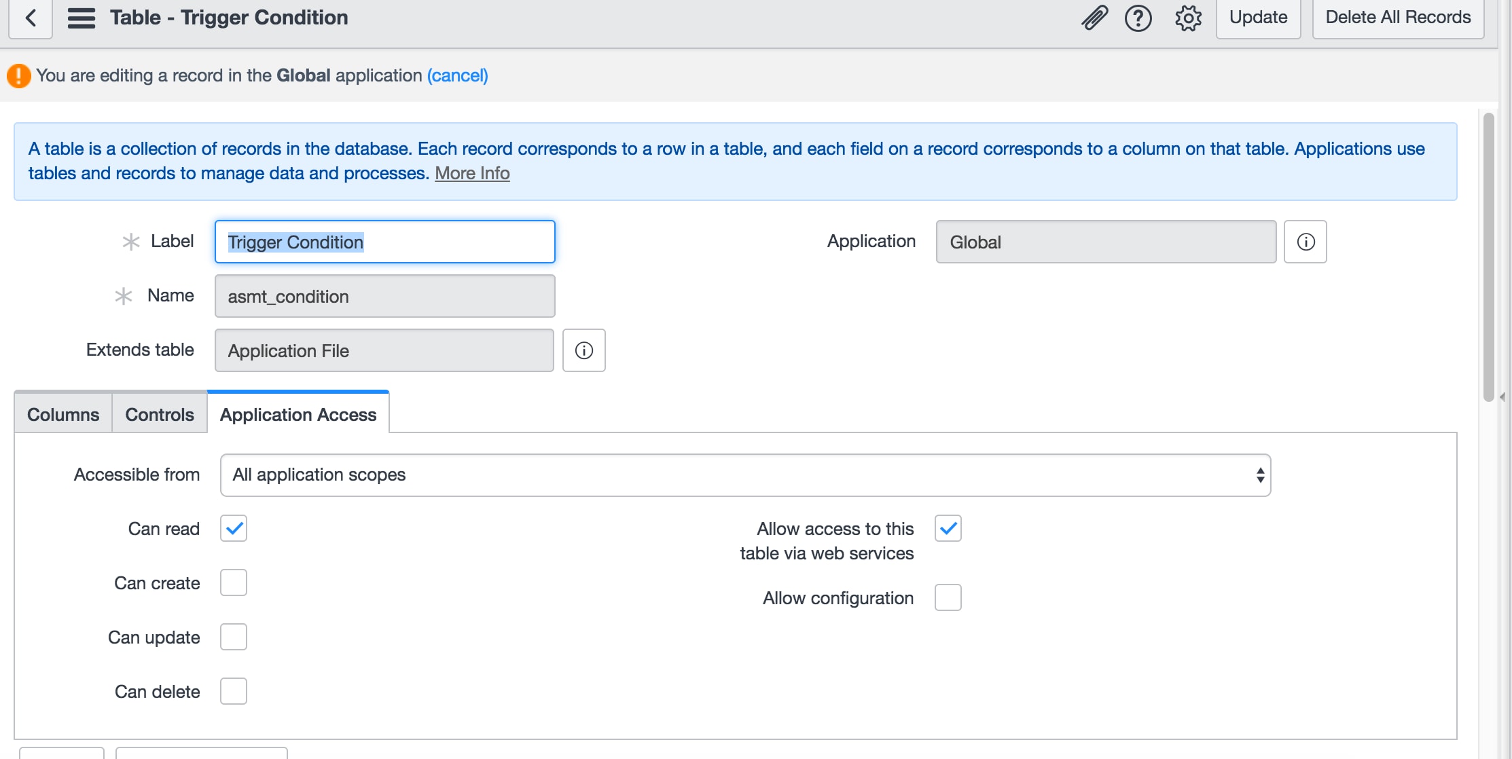Open the gear personalize form icon
Viewport: 1512px width, 759px height.
click(1188, 18)
